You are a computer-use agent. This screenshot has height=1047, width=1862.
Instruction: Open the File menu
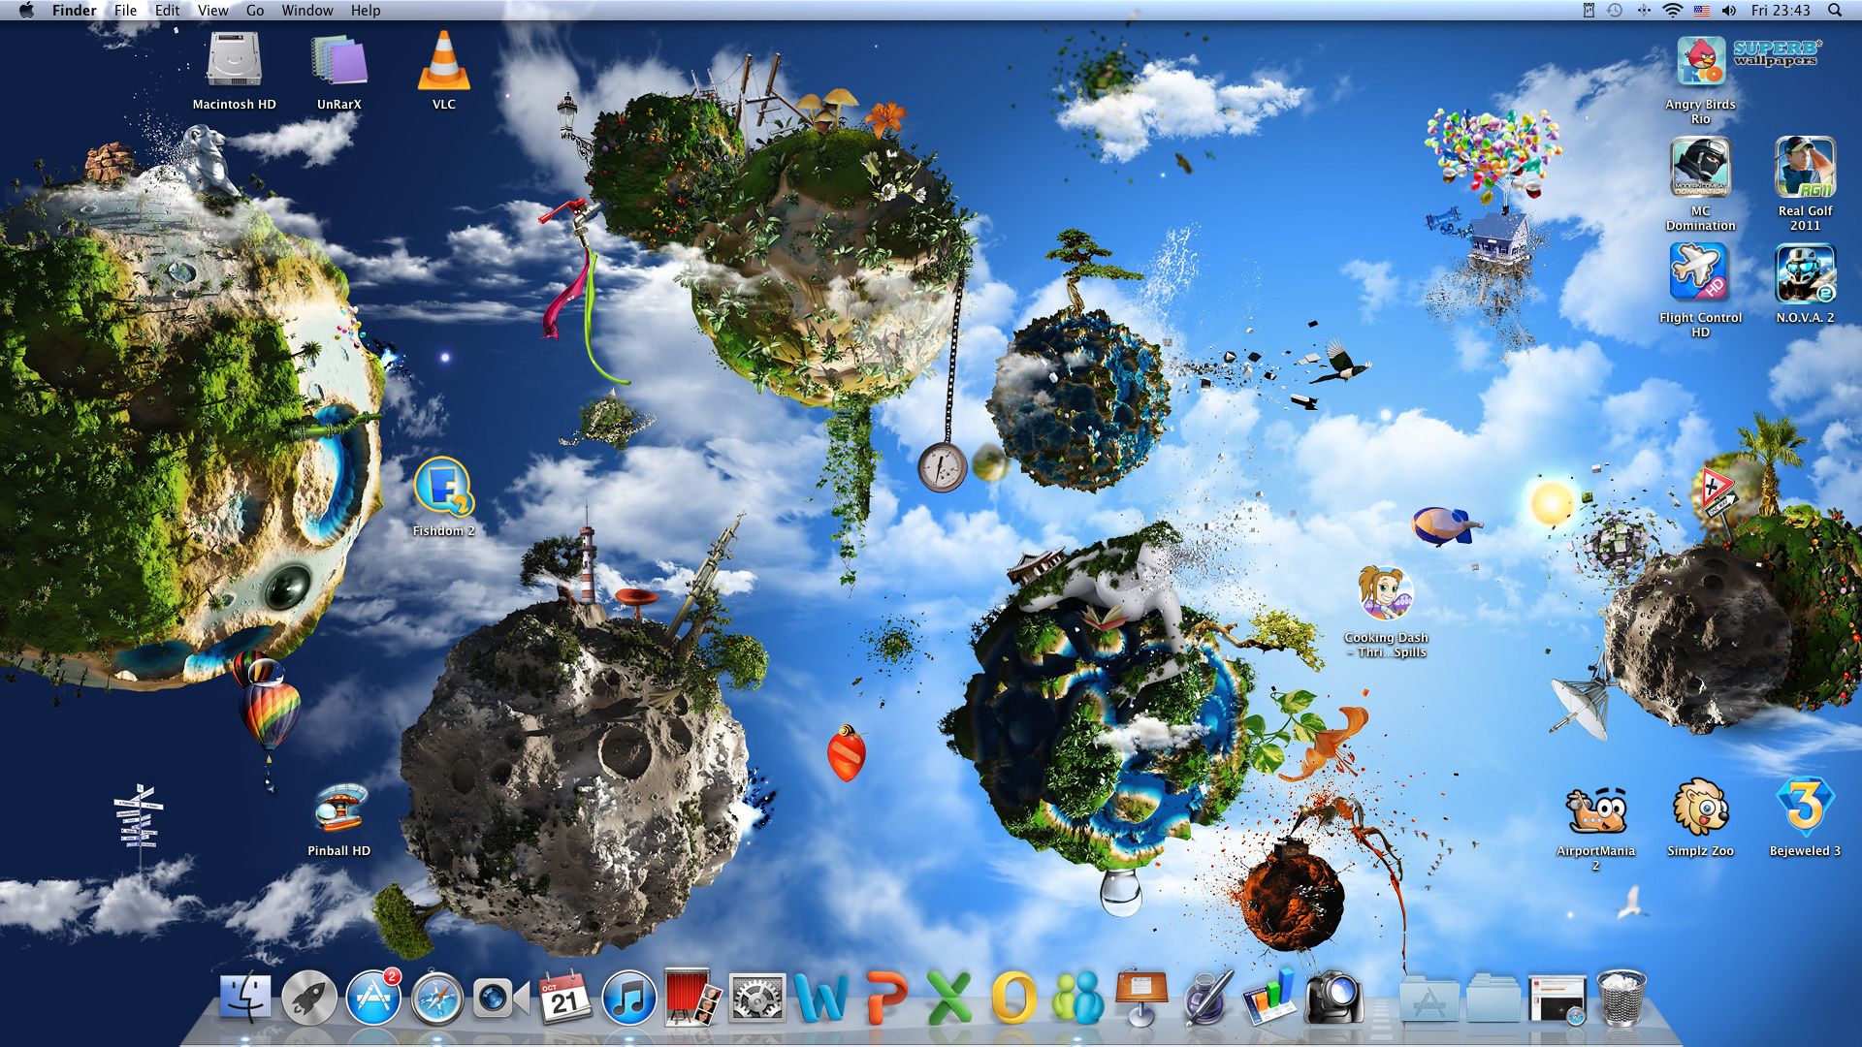click(x=125, y=11)
